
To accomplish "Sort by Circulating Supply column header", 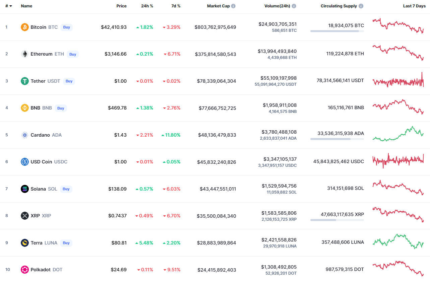I will click(339, 6).
